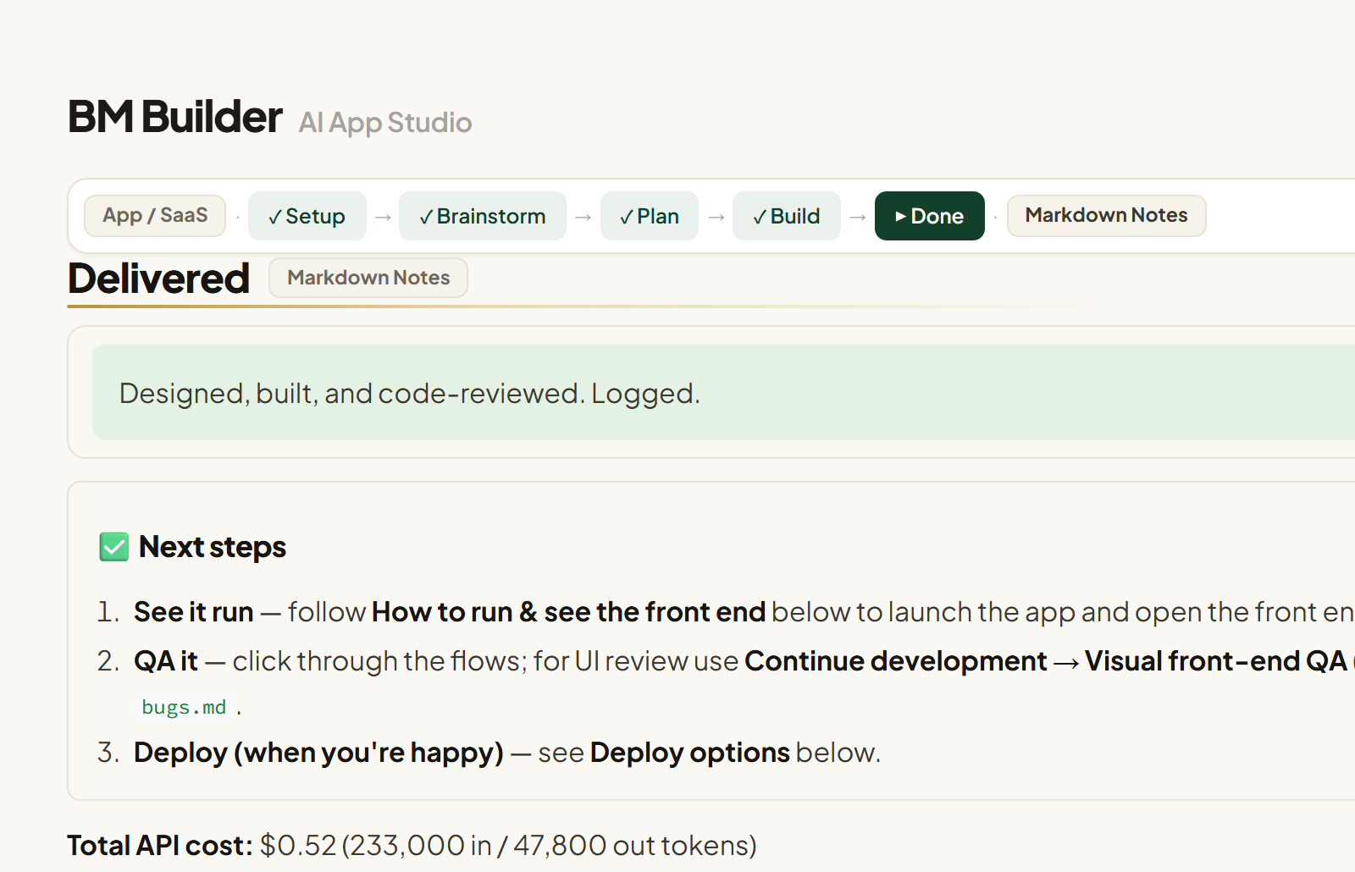
Task: Click the BM Builder title
Action: pyautogui.click(x=175, y=117)
